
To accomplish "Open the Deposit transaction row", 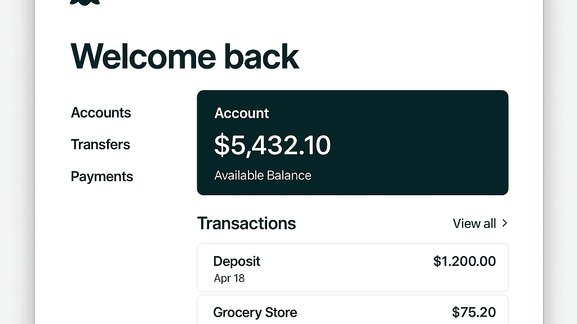I will (x=352, y=268).
